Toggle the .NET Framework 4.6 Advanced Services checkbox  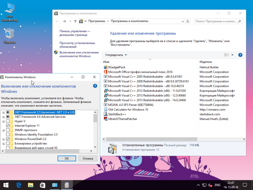point(8,117)
